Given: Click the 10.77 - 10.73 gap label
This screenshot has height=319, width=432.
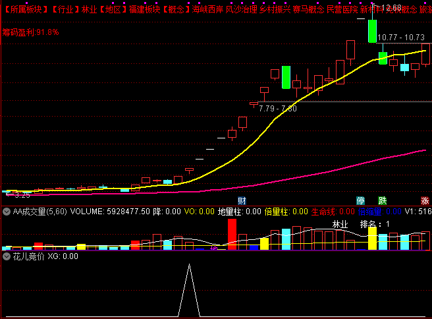Looking at the screenshot, I should click(x=401, y=38).
